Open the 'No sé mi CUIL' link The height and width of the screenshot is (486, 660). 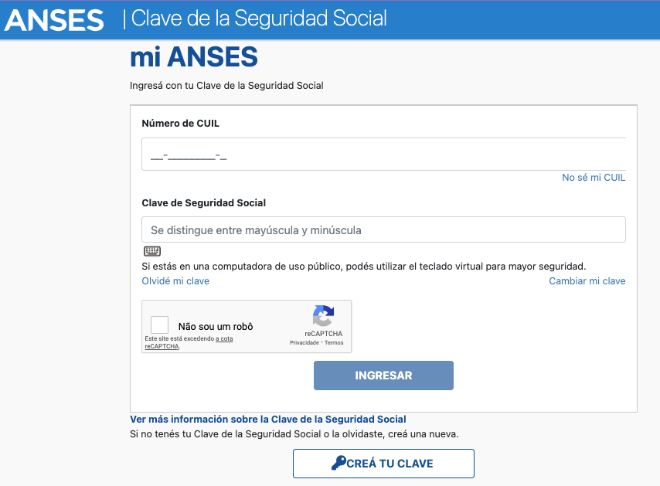[x=594, y=178]
